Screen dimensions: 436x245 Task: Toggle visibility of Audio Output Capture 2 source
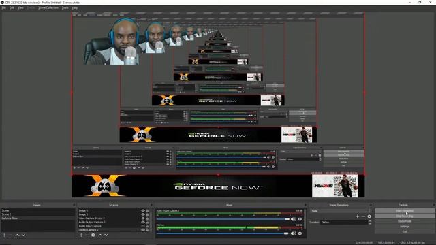point(143,223)
